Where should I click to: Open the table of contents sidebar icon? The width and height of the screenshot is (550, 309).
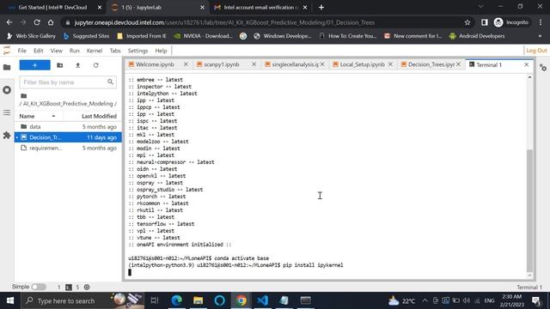pos(7,112)
